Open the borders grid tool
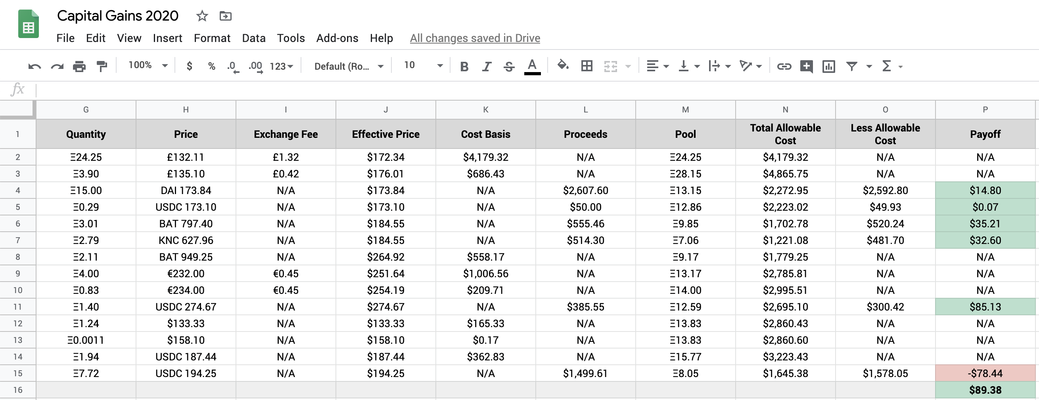Image resolution: width=1039 pixels, height=400 pixels. 587,66
